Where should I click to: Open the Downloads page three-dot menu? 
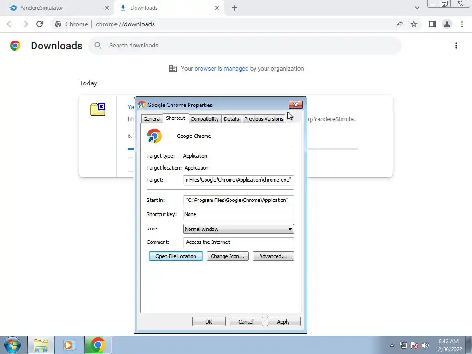(456, 46)
